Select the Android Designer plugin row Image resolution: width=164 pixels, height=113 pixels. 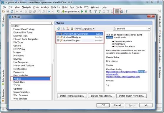pyautogui.click(x=80, y=37)
